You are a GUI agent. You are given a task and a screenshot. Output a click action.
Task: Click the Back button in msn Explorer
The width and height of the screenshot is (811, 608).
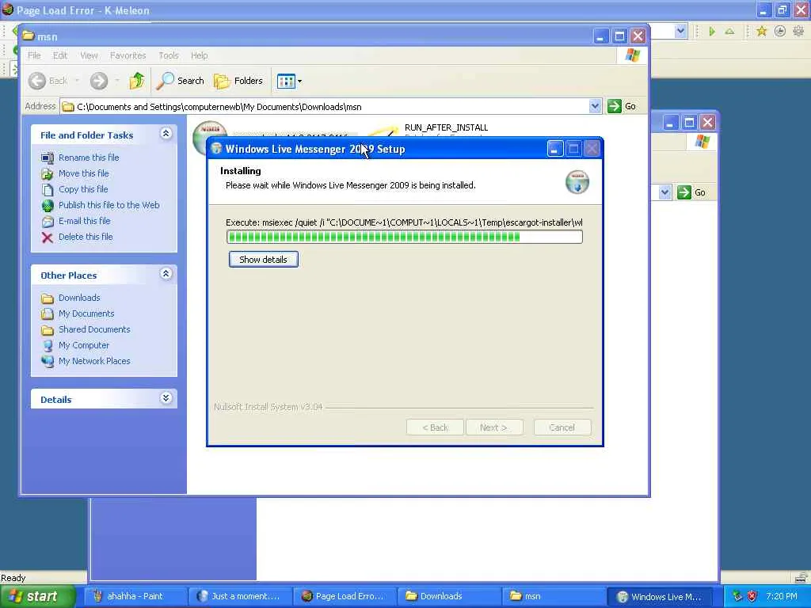click(x=48, y=81)
